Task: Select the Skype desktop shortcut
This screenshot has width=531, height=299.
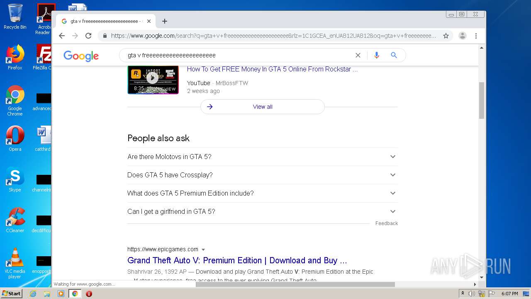Action: (x=15, y=179)
